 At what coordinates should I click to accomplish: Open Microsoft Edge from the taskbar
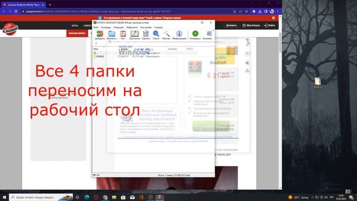87,197
